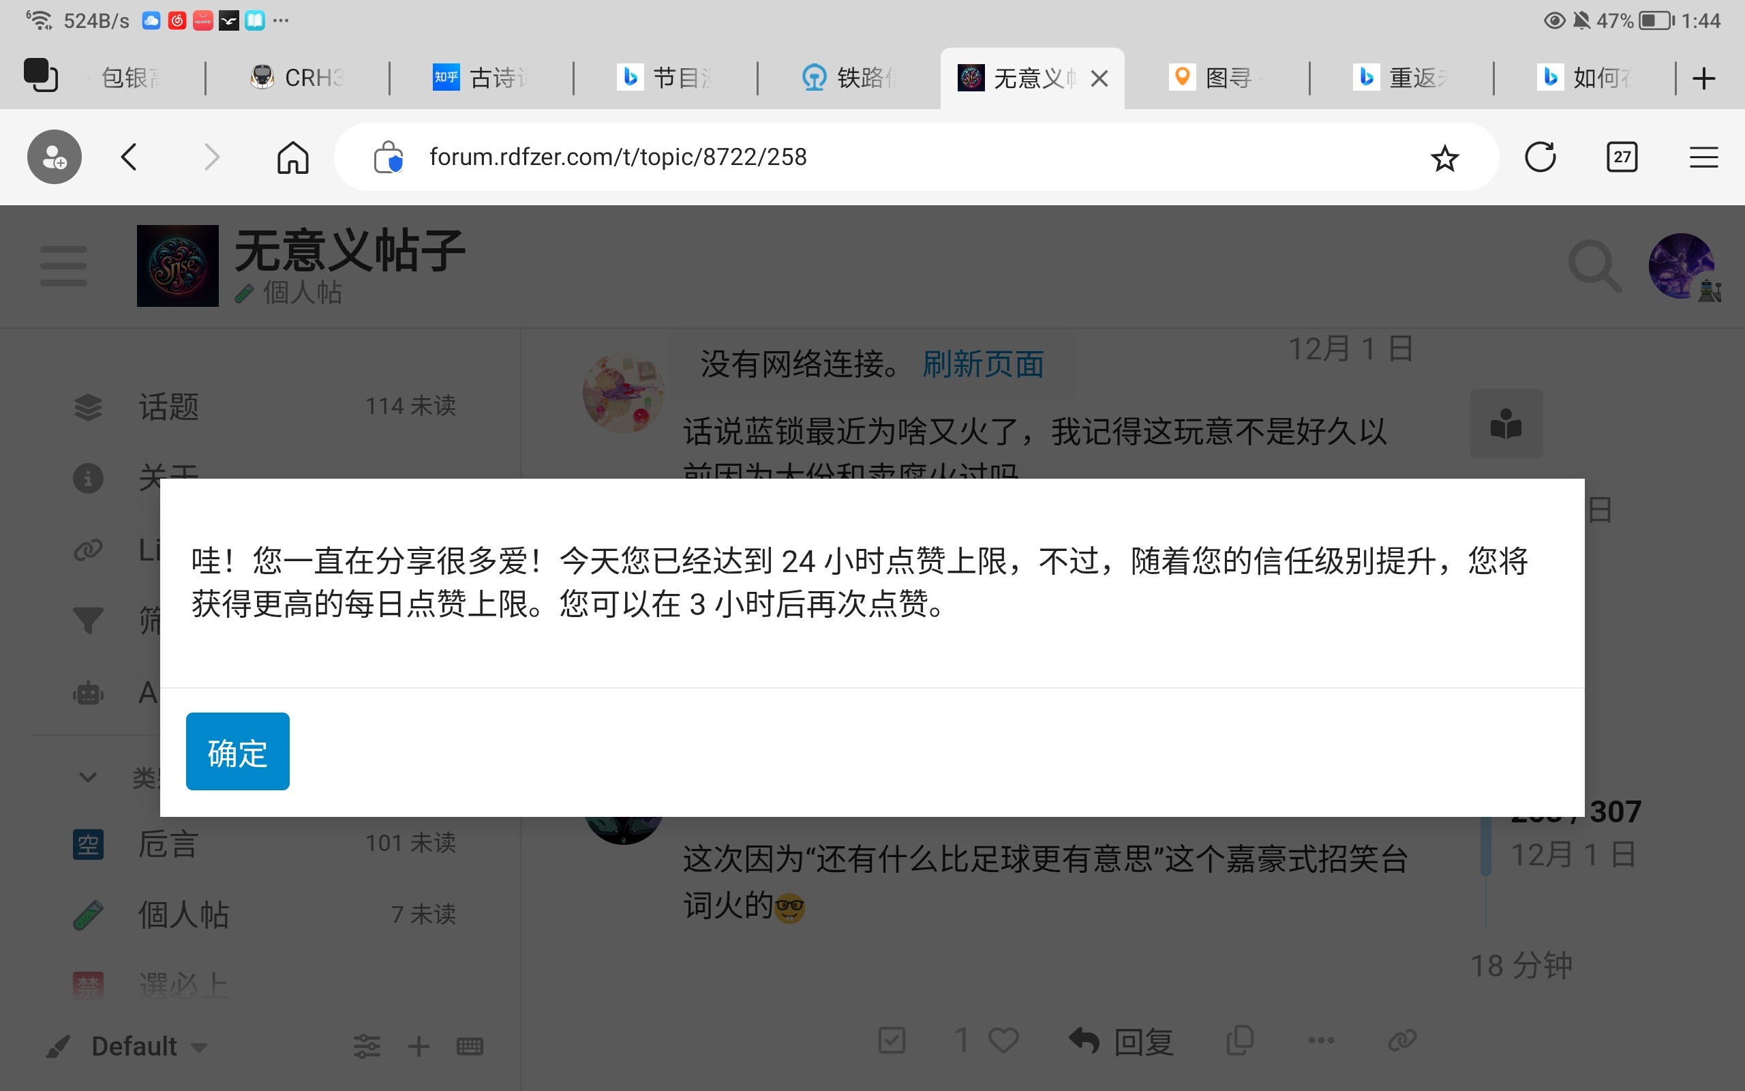Switch to the 知乎 古诗 tab
The height and width of the screenshot is (1091, 1745).
pos(482,78)
